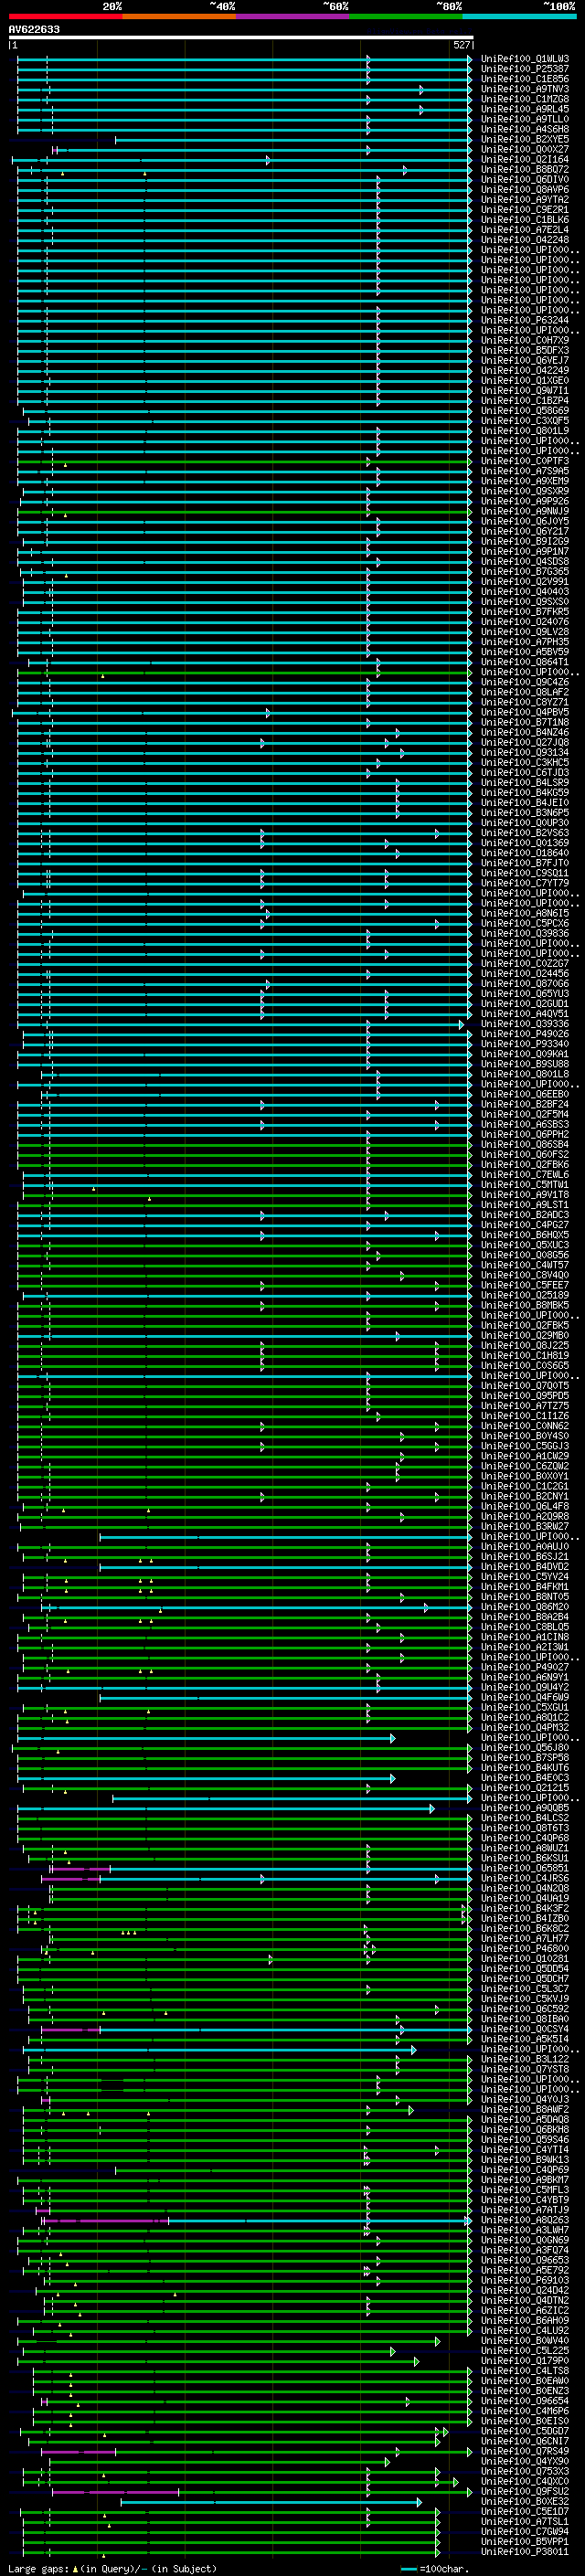585x2576 pixels.
Task: Select UniRef100_Q9W7I1 label
Action: (525, 390)
